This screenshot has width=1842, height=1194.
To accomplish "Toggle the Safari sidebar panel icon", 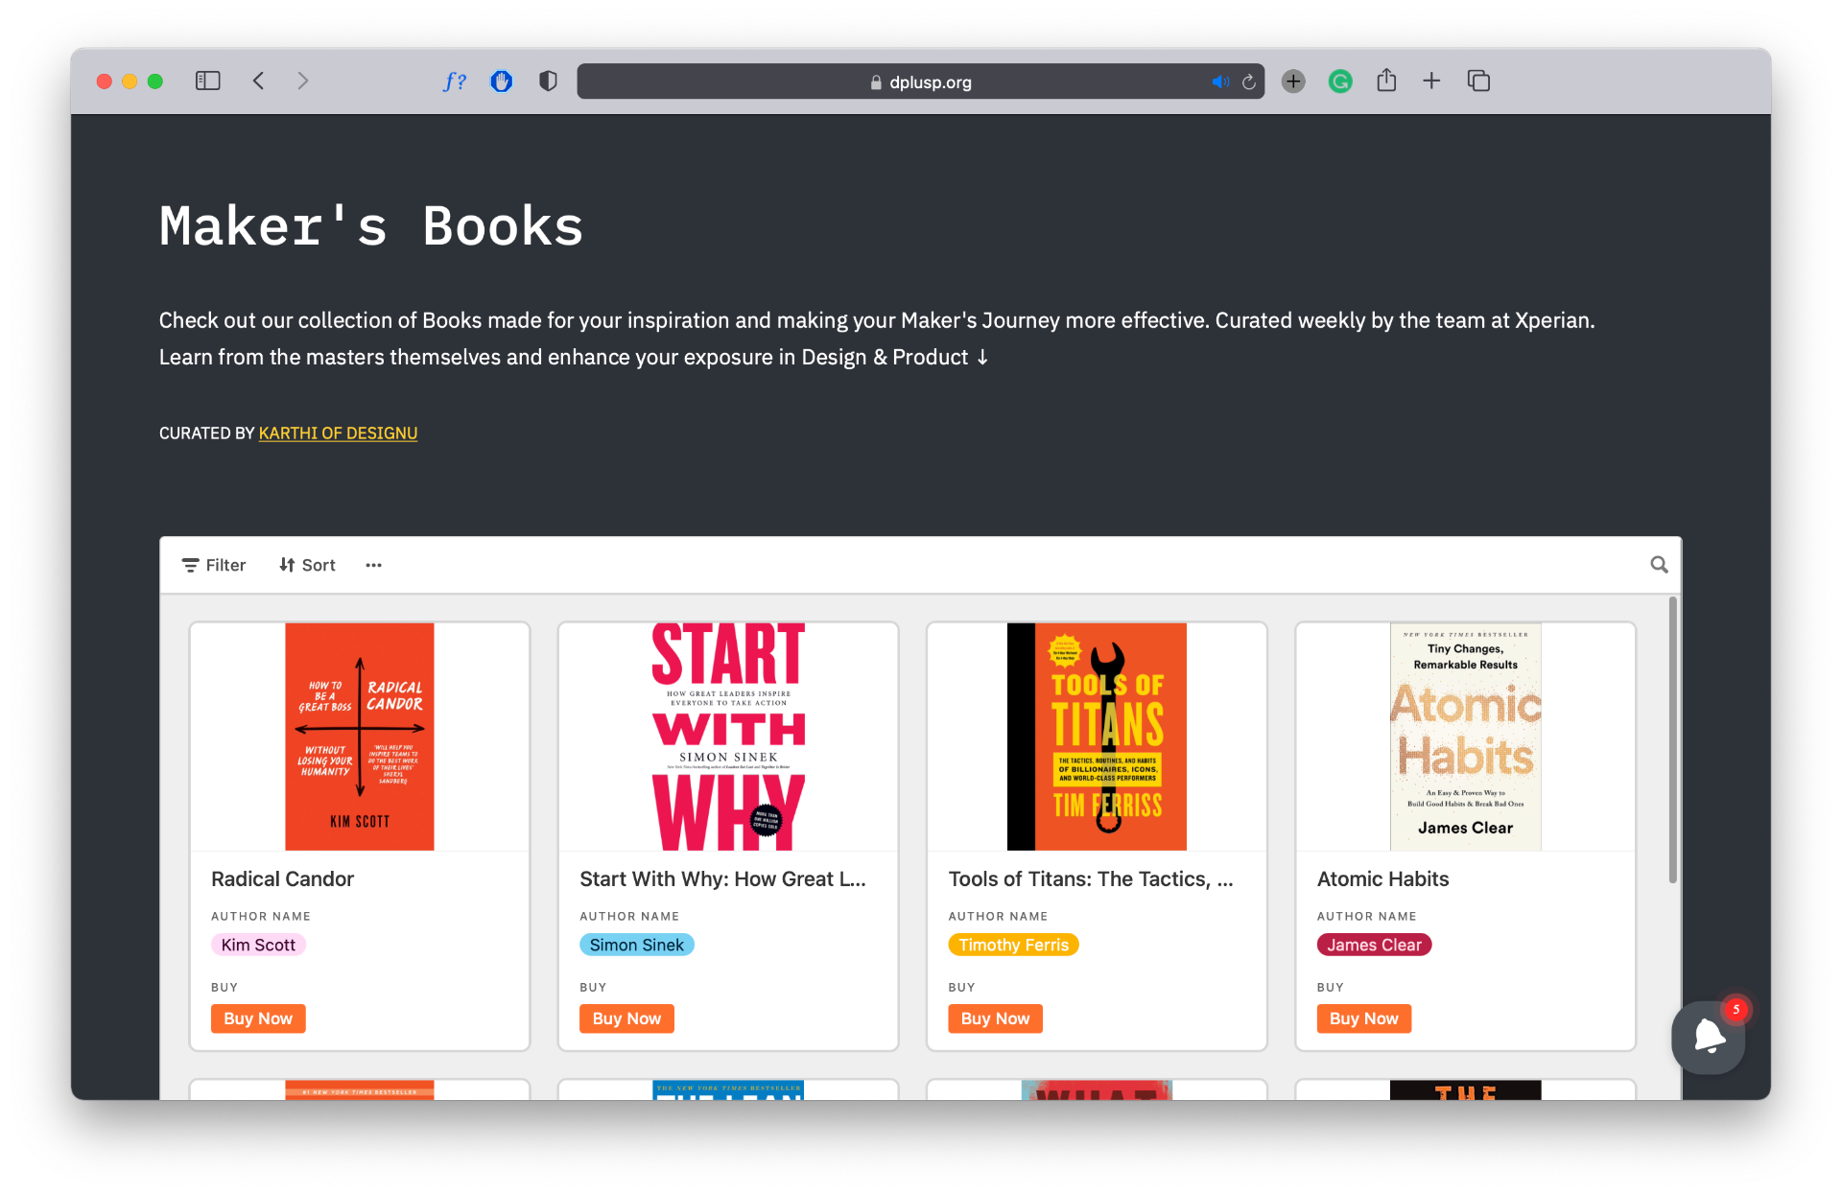I will click(208, 82).
